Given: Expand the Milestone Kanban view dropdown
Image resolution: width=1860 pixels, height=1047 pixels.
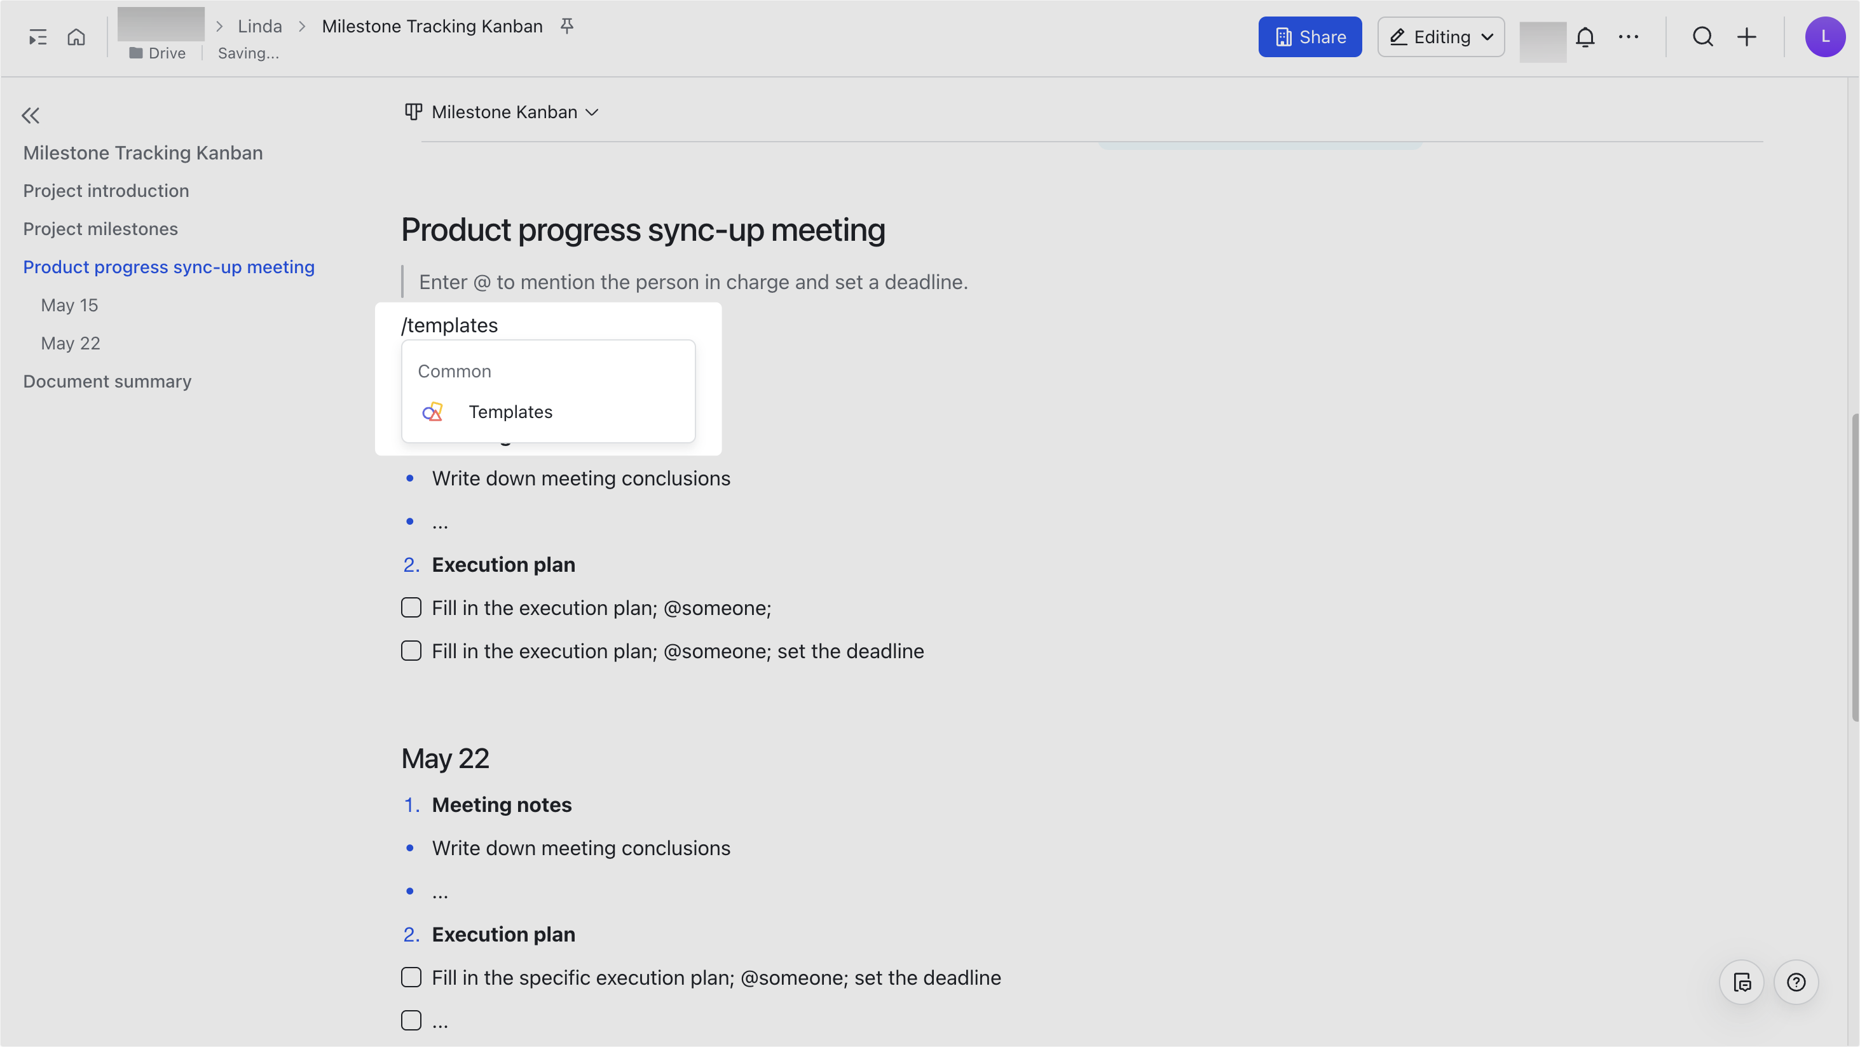Looking at the screenshot, I should (591, 112).
